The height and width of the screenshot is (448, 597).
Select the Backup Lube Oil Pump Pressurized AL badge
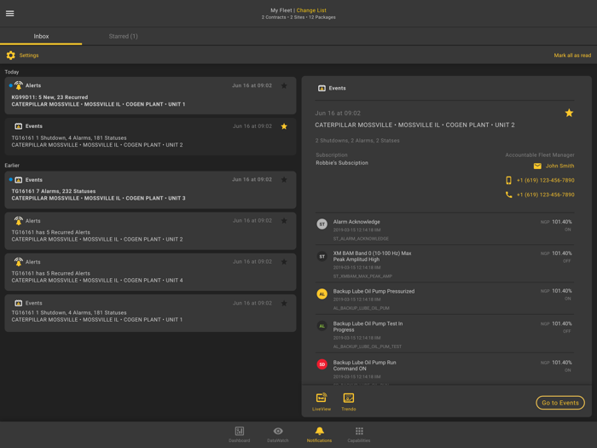322,294
